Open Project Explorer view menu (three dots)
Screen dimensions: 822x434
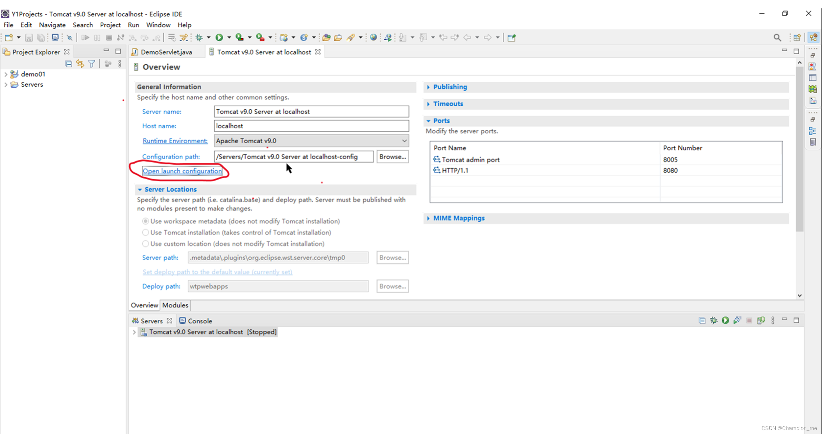pos(120,64)
